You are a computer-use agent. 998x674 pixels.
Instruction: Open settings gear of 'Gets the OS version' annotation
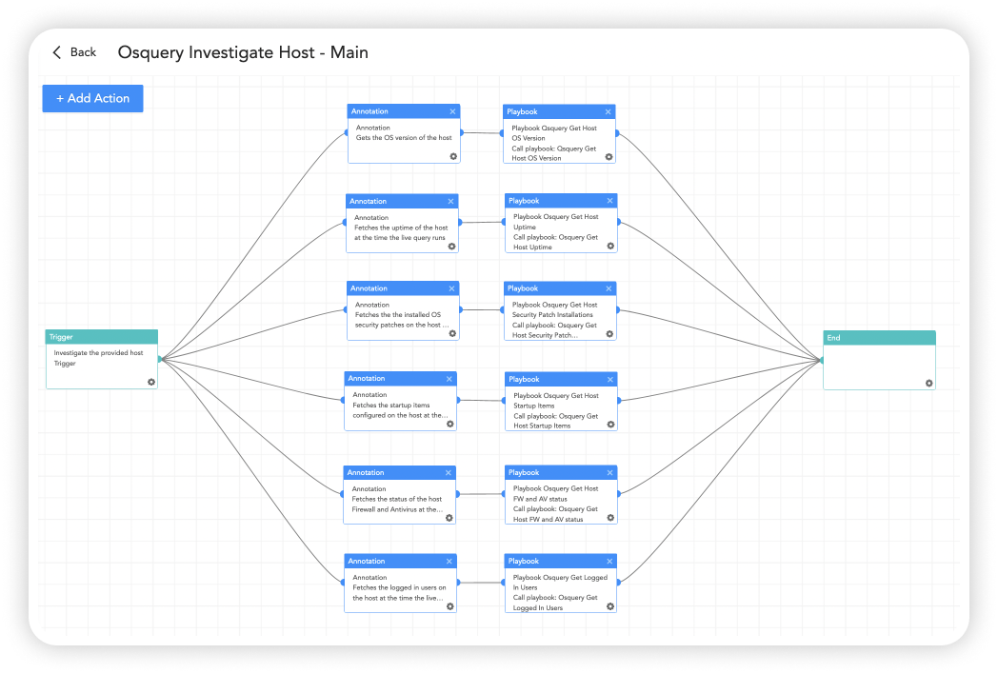(x=453, y=156)
